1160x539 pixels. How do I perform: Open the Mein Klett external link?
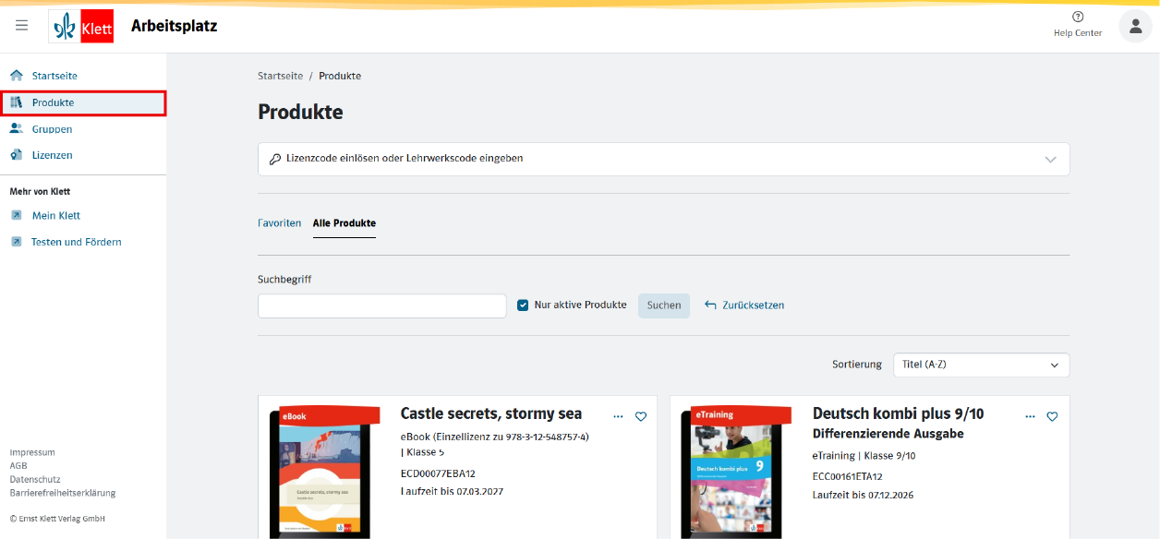[55, 216]
